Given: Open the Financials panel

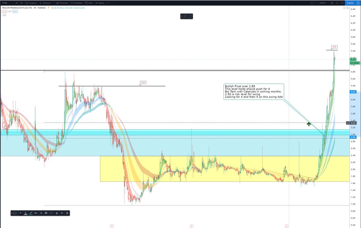Looking at the screenshot, I should click(x=62, y=3).
